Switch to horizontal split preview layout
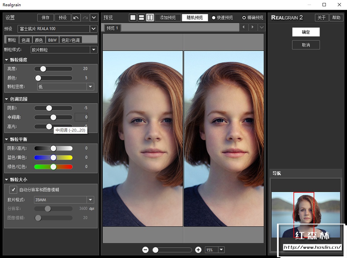The height and width of the screenshot is (258, 347). point(141,18)
